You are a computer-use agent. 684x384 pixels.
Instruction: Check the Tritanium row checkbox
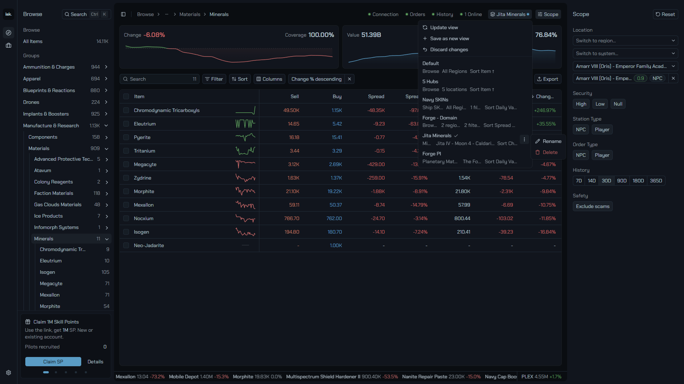coord(126,151)
